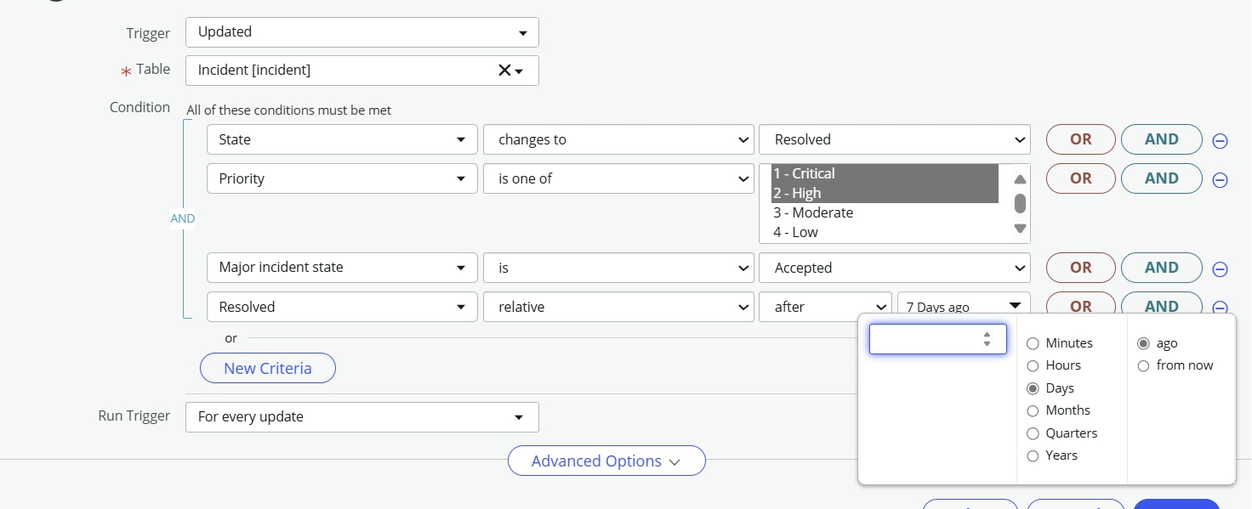Click the relative time number input
The width and height of the screenshot is (1252, 509).
[925, 339]
